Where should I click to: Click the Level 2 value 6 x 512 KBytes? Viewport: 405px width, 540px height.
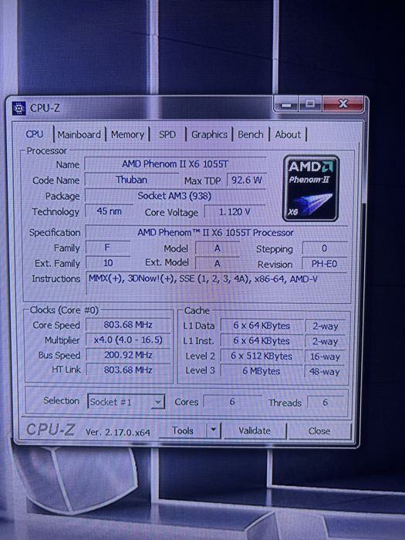pos(262,356)
